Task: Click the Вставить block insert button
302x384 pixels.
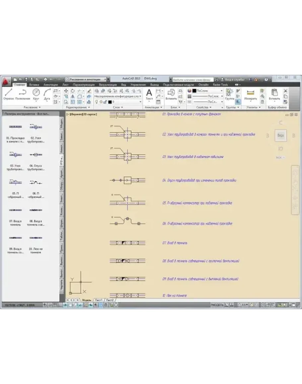Action: 171,94
